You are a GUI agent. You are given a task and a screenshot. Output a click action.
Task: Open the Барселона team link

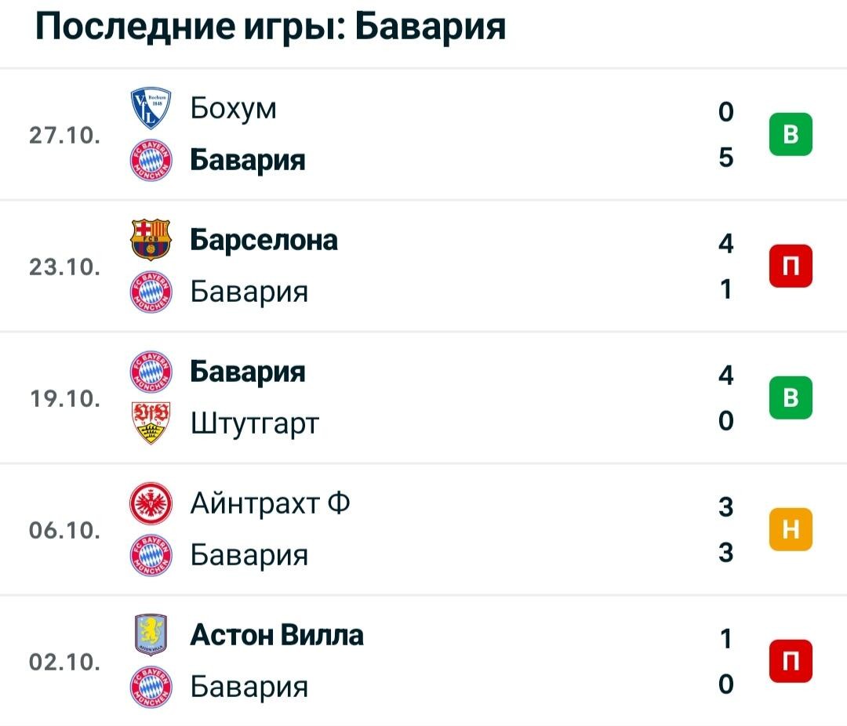(x=264, y=240)
